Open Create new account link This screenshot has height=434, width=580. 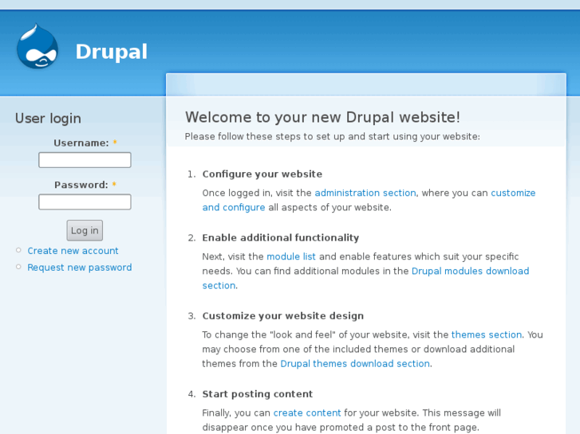click(73, 251)
